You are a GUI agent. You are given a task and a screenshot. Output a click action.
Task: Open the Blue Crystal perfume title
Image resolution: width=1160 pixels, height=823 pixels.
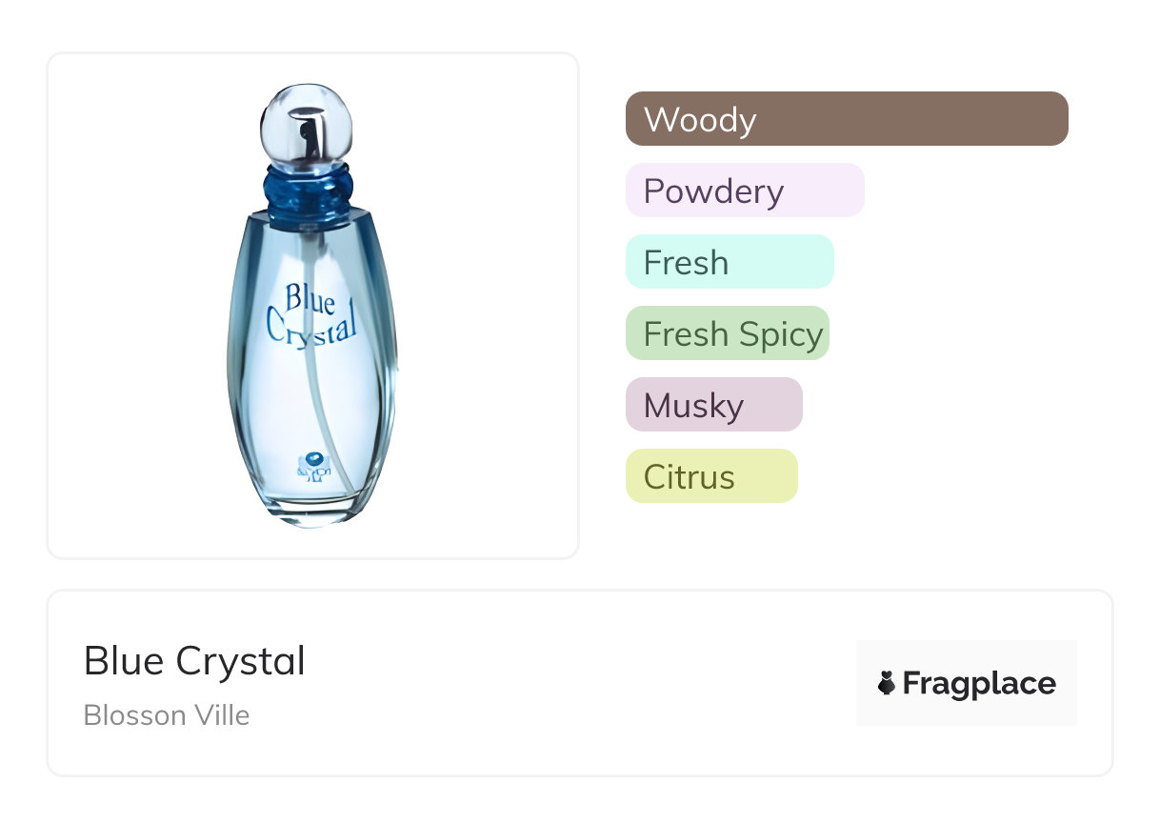pyautogui.click(x=194, y=661)
